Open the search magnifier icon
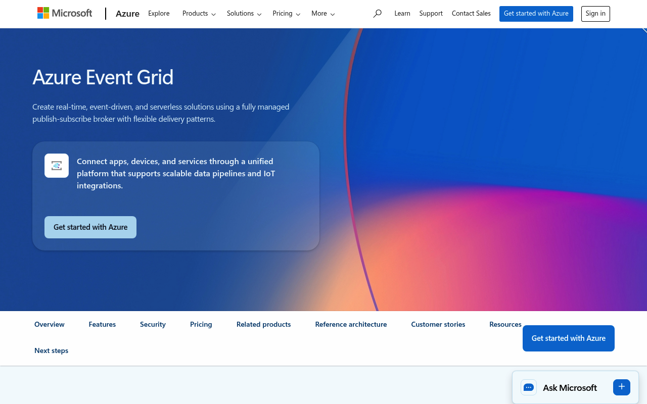647x404 pixels. (377, 14)
